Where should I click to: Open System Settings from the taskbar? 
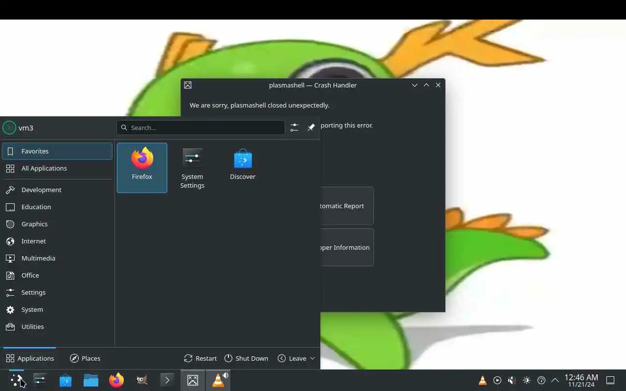click(40, 380)
